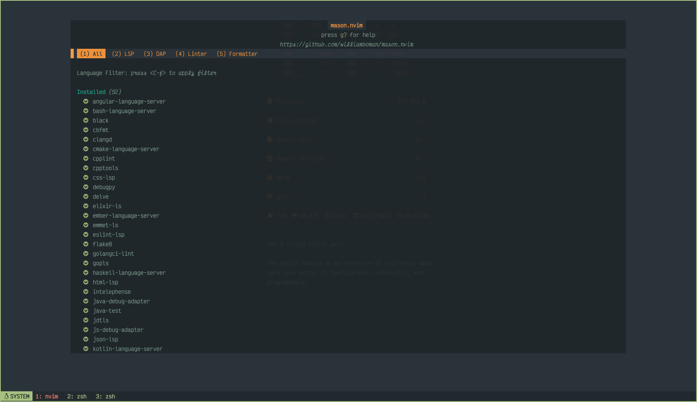
Task: Click the check icon beside ember-language-server
Action: (x=86, y=216)
